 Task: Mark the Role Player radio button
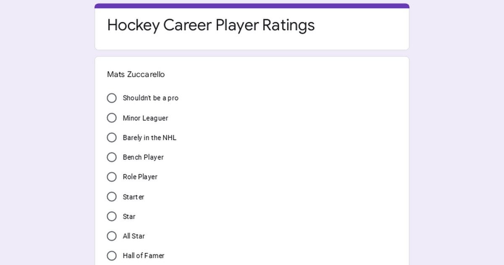(112, 177)
